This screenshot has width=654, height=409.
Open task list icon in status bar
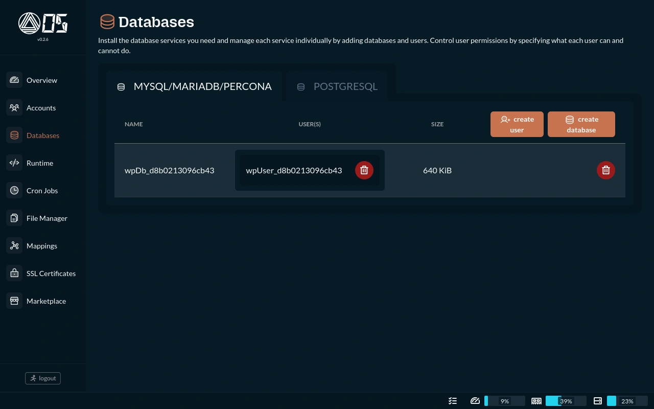pos(453,401)
